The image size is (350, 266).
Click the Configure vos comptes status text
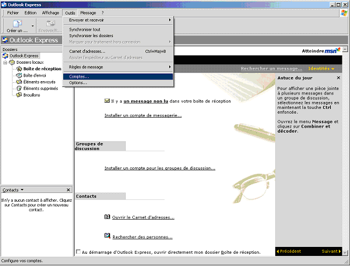coord(21,261)
